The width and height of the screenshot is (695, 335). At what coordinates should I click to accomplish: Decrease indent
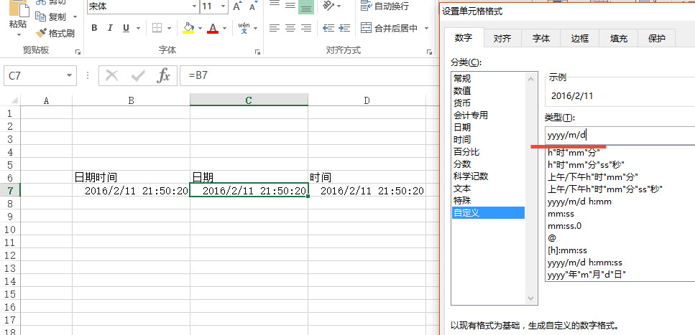pyautogui.click(x=328, y=28)
